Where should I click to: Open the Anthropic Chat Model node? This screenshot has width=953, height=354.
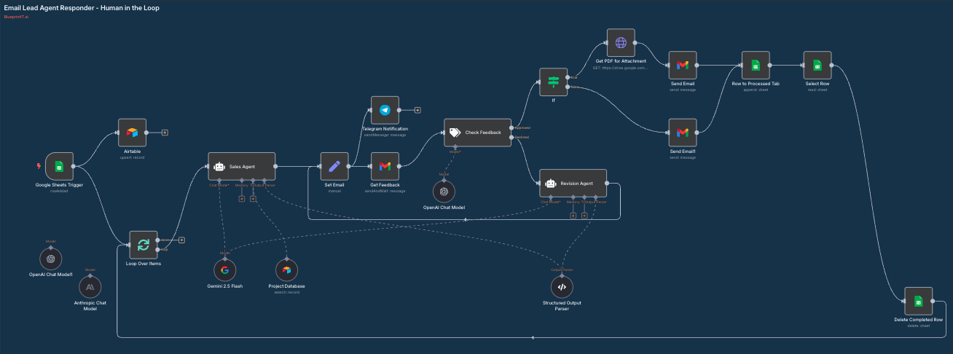pyautogui.click(x=90, y=287)
